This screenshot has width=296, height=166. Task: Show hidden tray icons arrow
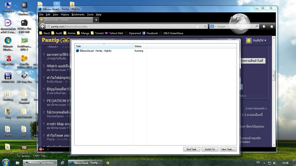(x=264, y=163)
